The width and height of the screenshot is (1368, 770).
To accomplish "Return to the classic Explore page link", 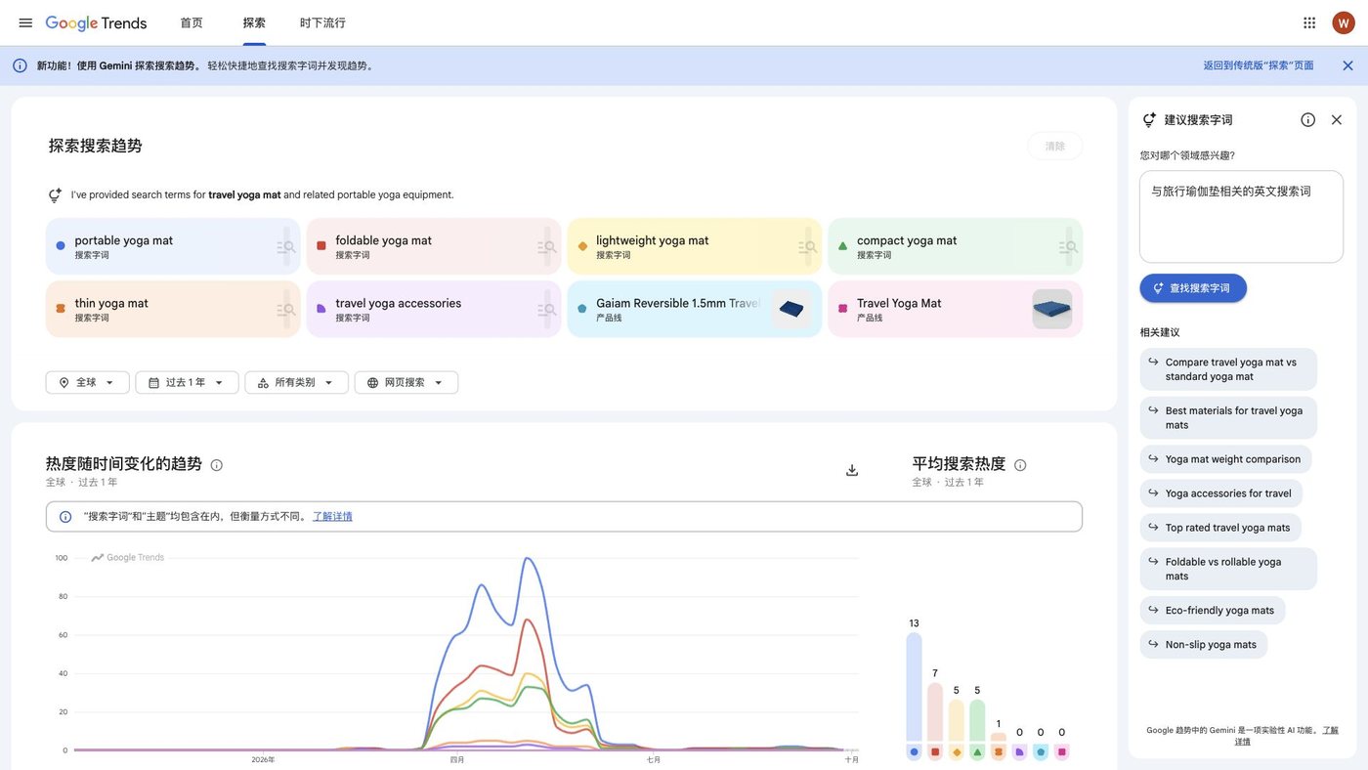I will point(1259,65).
